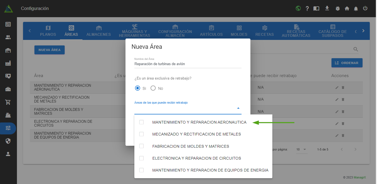Click the globe language icon

[298, 8]
